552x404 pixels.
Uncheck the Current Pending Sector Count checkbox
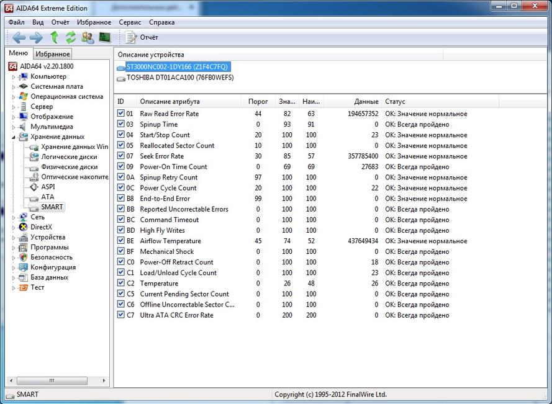coord(120,294)
